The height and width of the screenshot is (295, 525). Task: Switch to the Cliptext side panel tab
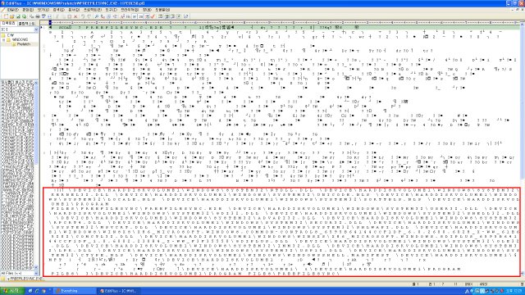[26, 24]
